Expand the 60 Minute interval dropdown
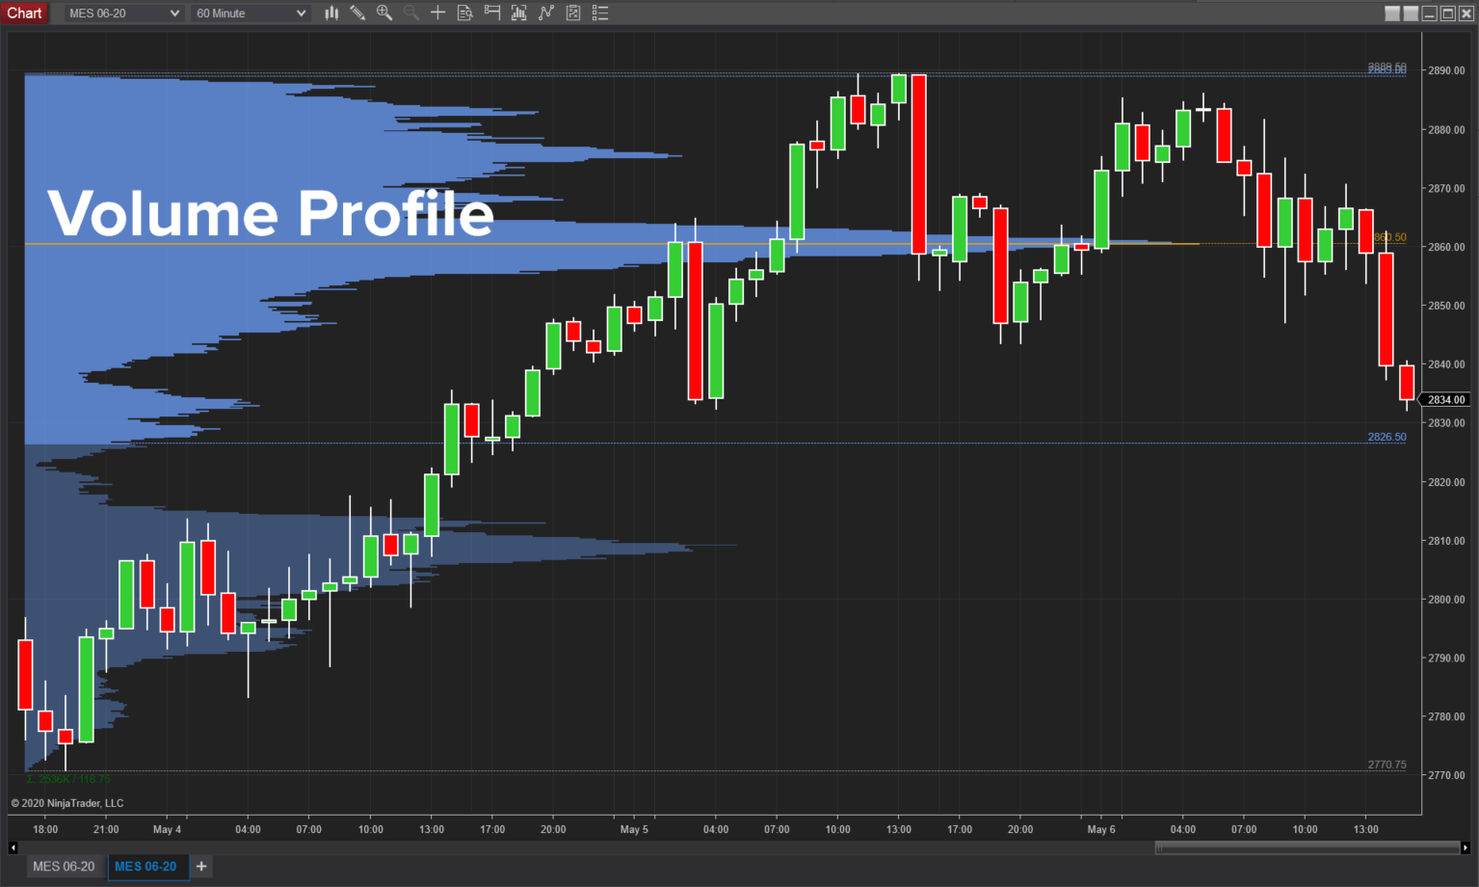Screen dimensions: 1479x887 (301, 13)
